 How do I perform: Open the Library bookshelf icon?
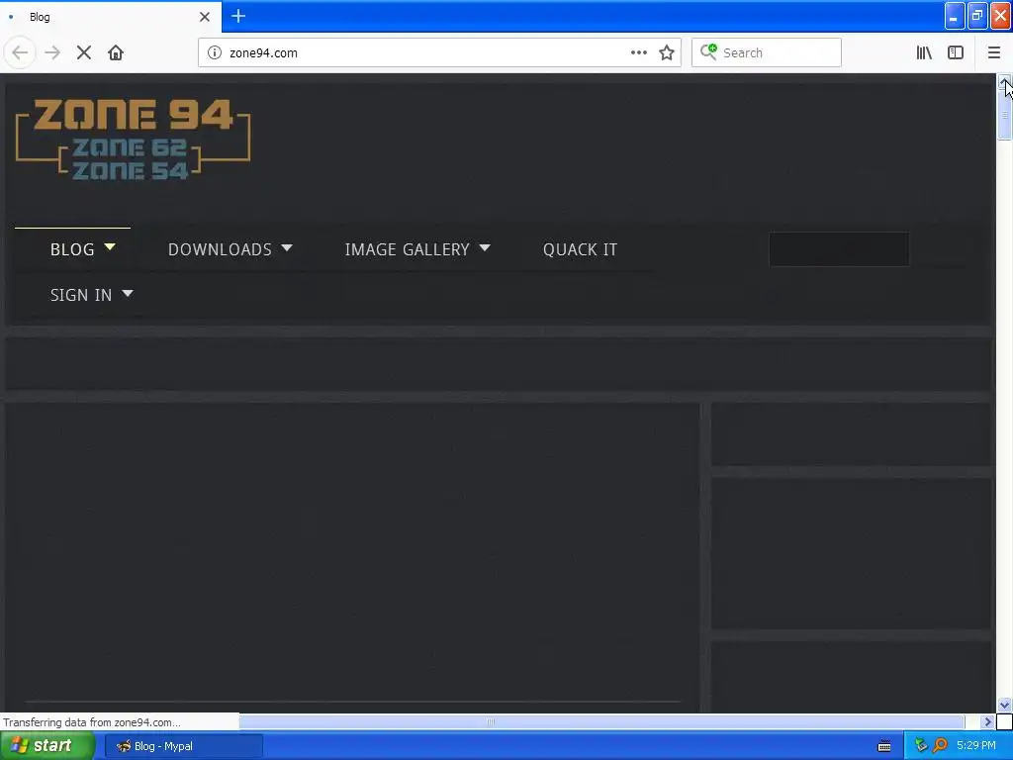point(924,52)
